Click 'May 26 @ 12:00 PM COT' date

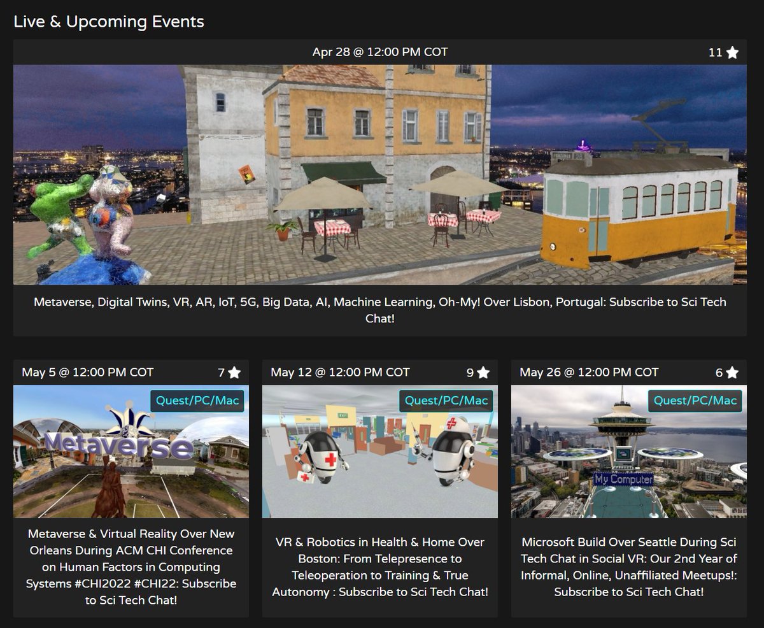[589, 372]
